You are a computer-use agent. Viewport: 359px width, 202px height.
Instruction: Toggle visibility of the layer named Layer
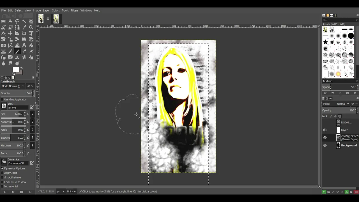pyautogui.click(x=325, y=130)
